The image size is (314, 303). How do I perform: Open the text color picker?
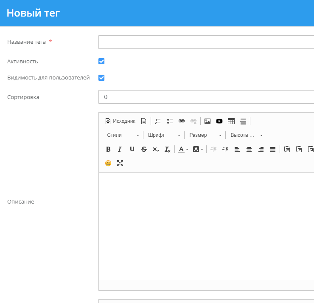pos(183,149)
